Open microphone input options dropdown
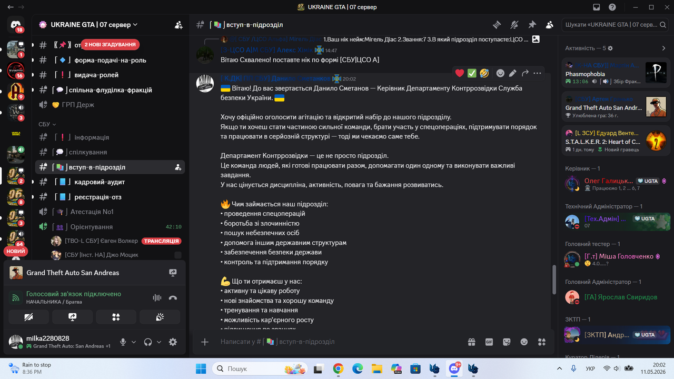This screenshot has width=674, height=379. pyautogui.click(x=134, y=342)
